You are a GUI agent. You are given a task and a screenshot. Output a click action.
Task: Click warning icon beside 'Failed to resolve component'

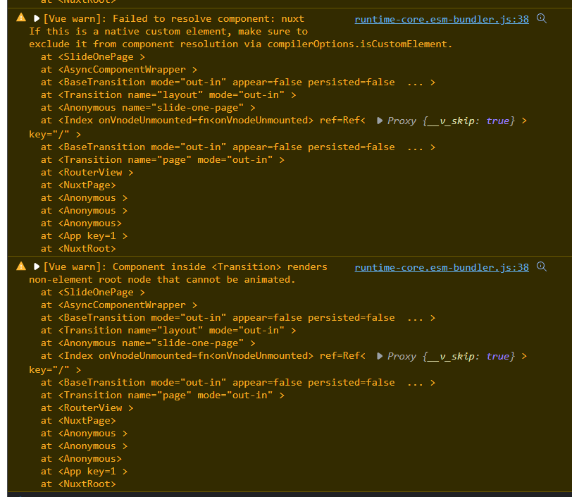point(21,18)
